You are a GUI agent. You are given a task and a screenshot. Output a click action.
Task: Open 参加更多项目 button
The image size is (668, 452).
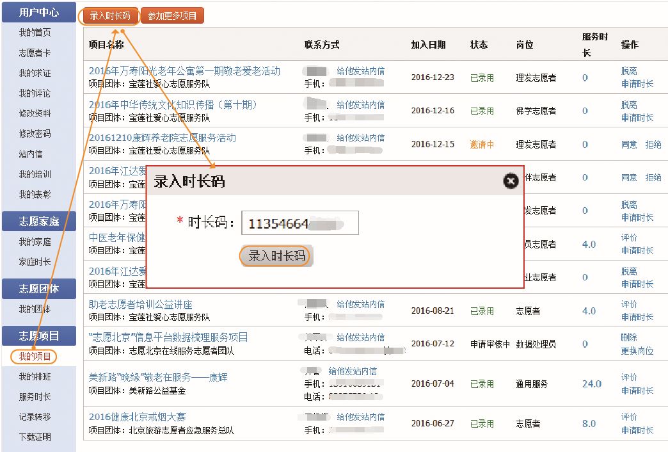172,16
